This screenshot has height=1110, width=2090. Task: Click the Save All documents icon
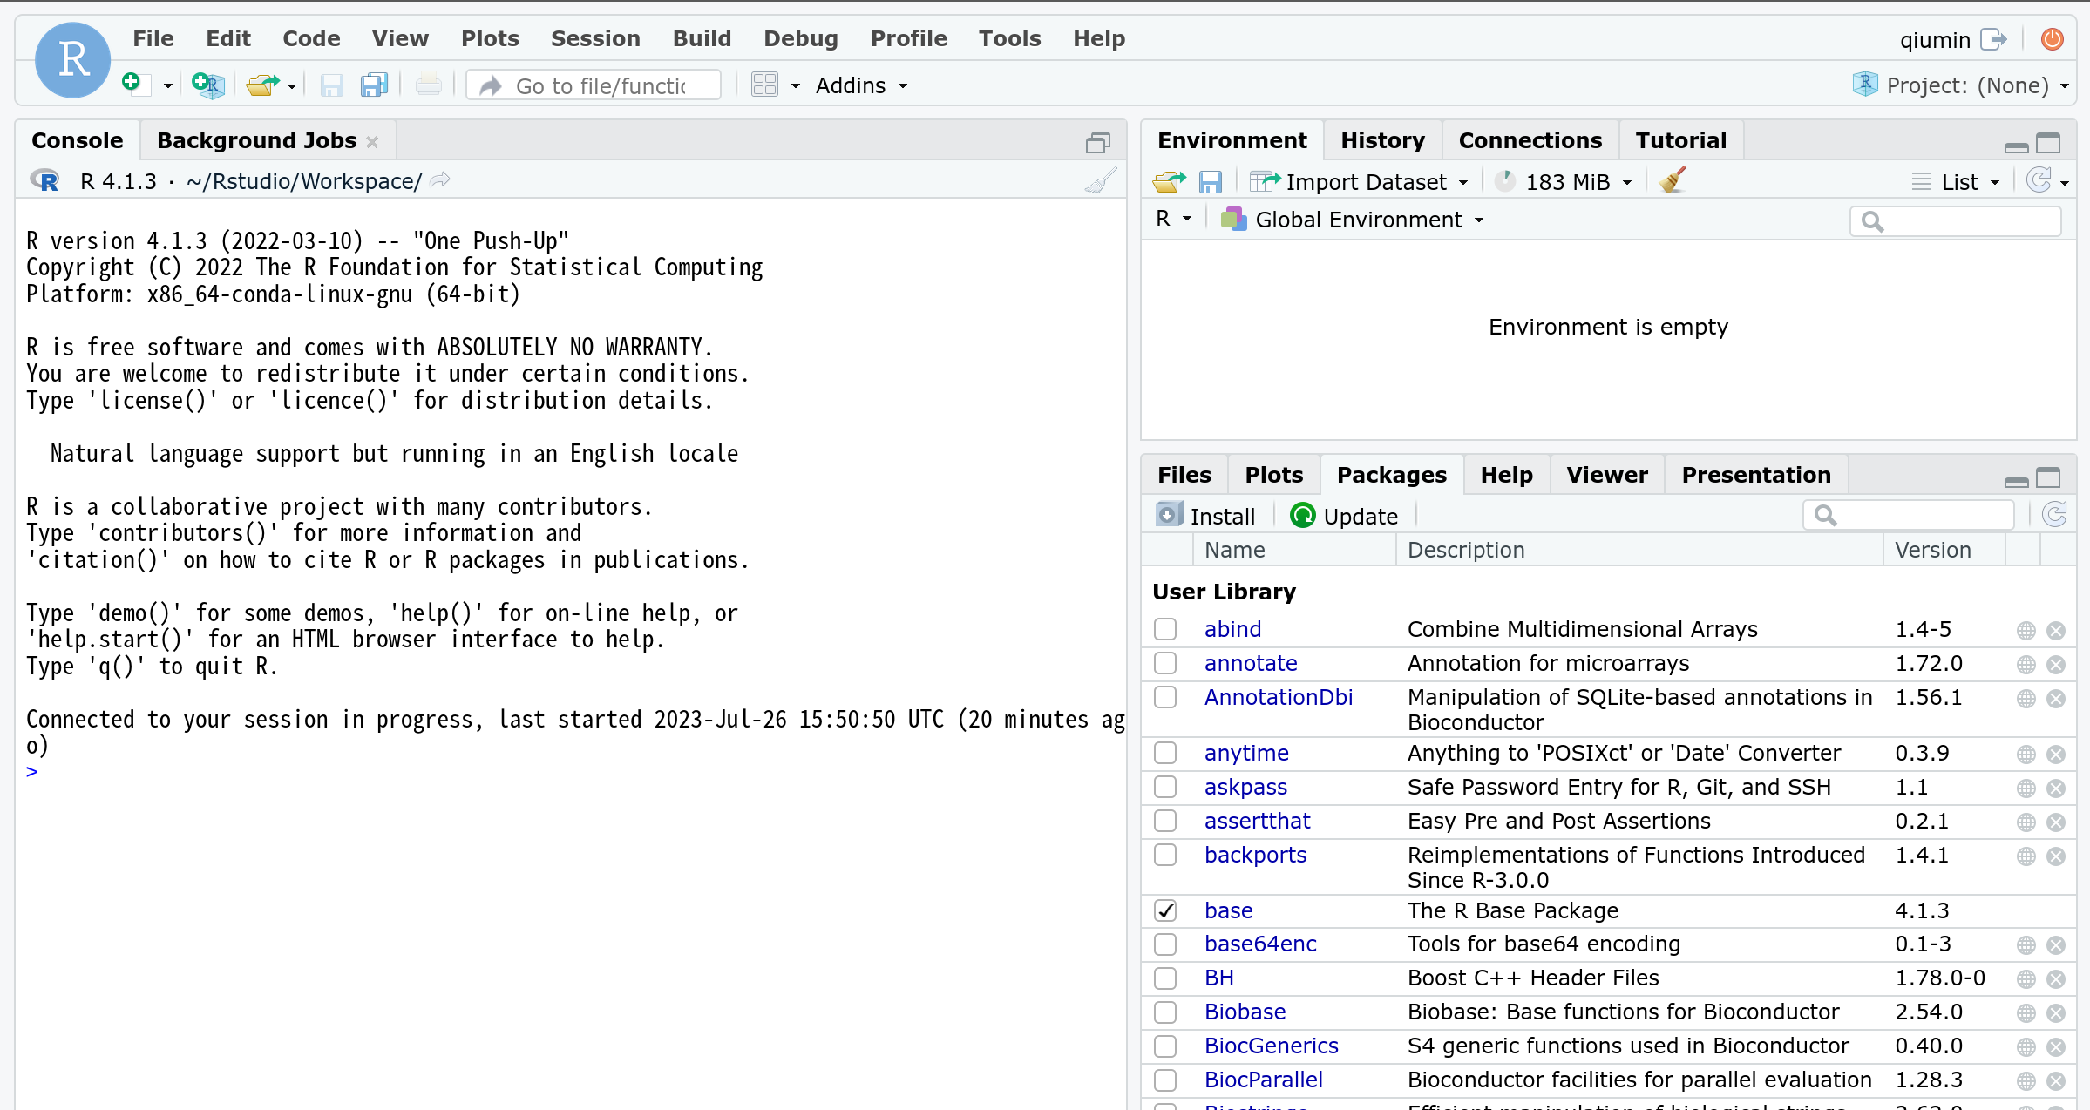point(374,85)
